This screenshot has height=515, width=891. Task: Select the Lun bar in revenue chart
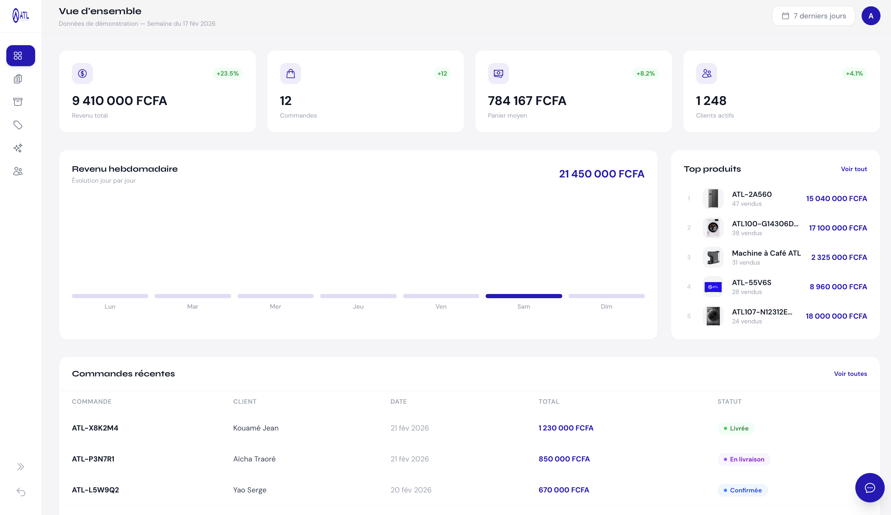coord(110,296)
